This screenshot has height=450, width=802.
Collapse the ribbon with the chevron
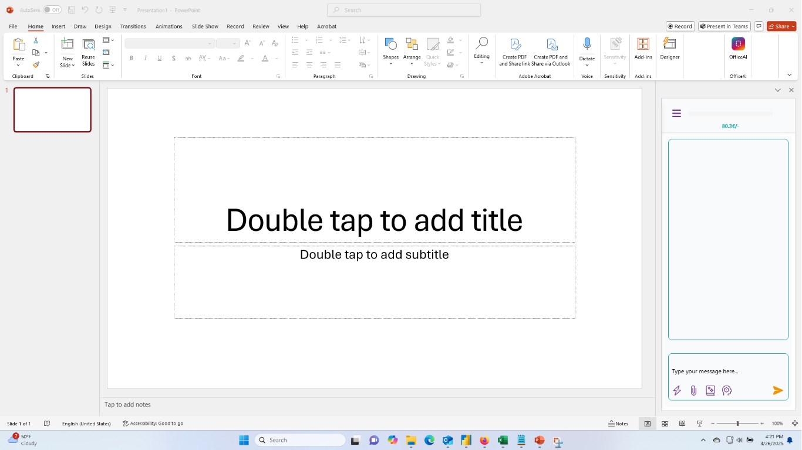coord(789,75)
